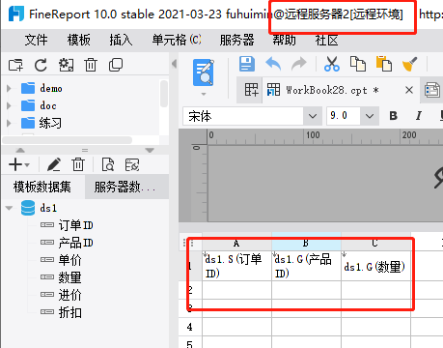Close the WorkBook28.cpt tab
Screen dimensions: 443x348
[x=409, y=90]
